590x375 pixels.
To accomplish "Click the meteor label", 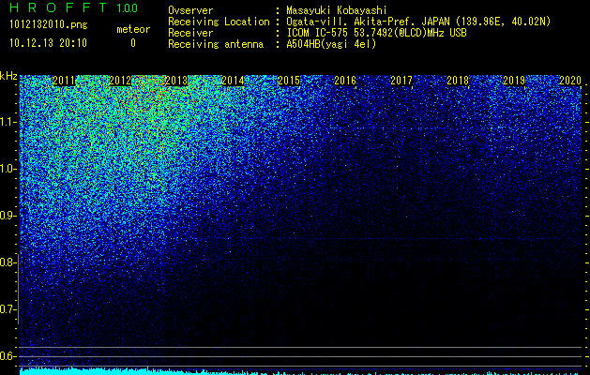I will pyautogui.click(x=133, y=29).
